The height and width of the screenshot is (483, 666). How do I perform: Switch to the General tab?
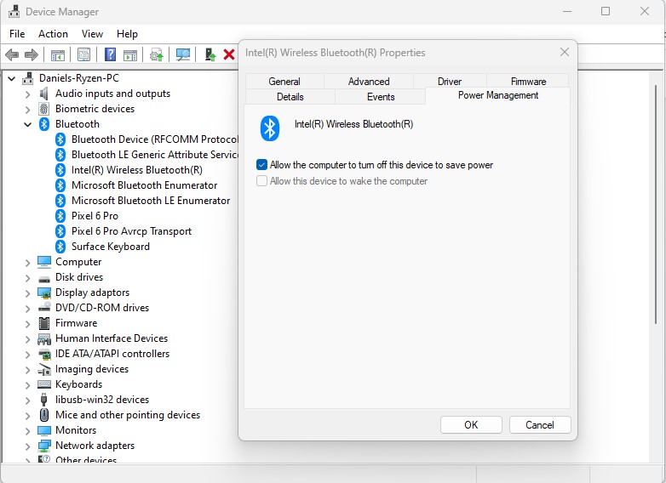pyautogui.click(x=284, y=81)
